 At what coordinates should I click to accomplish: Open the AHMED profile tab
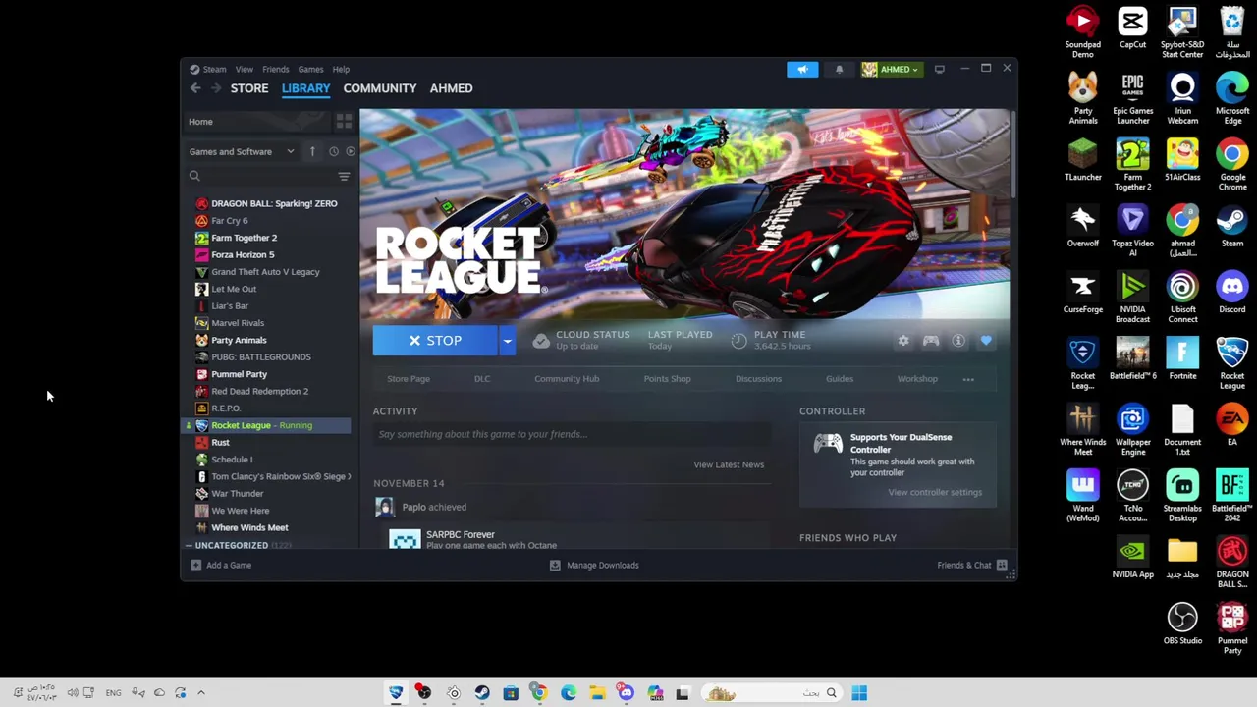pos(451,88)
